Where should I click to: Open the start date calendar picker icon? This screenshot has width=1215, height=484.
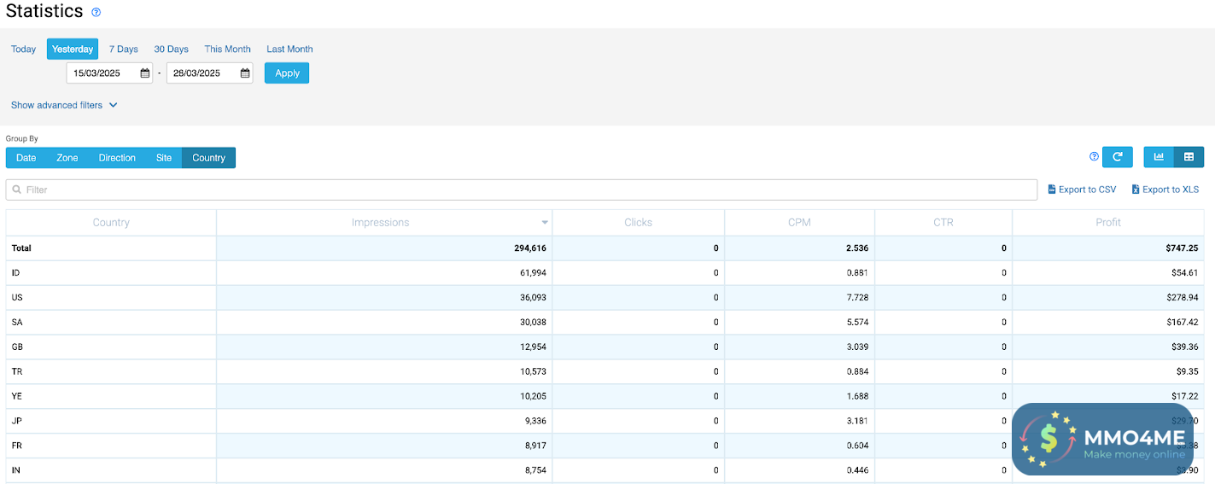[x=145, y=73]
